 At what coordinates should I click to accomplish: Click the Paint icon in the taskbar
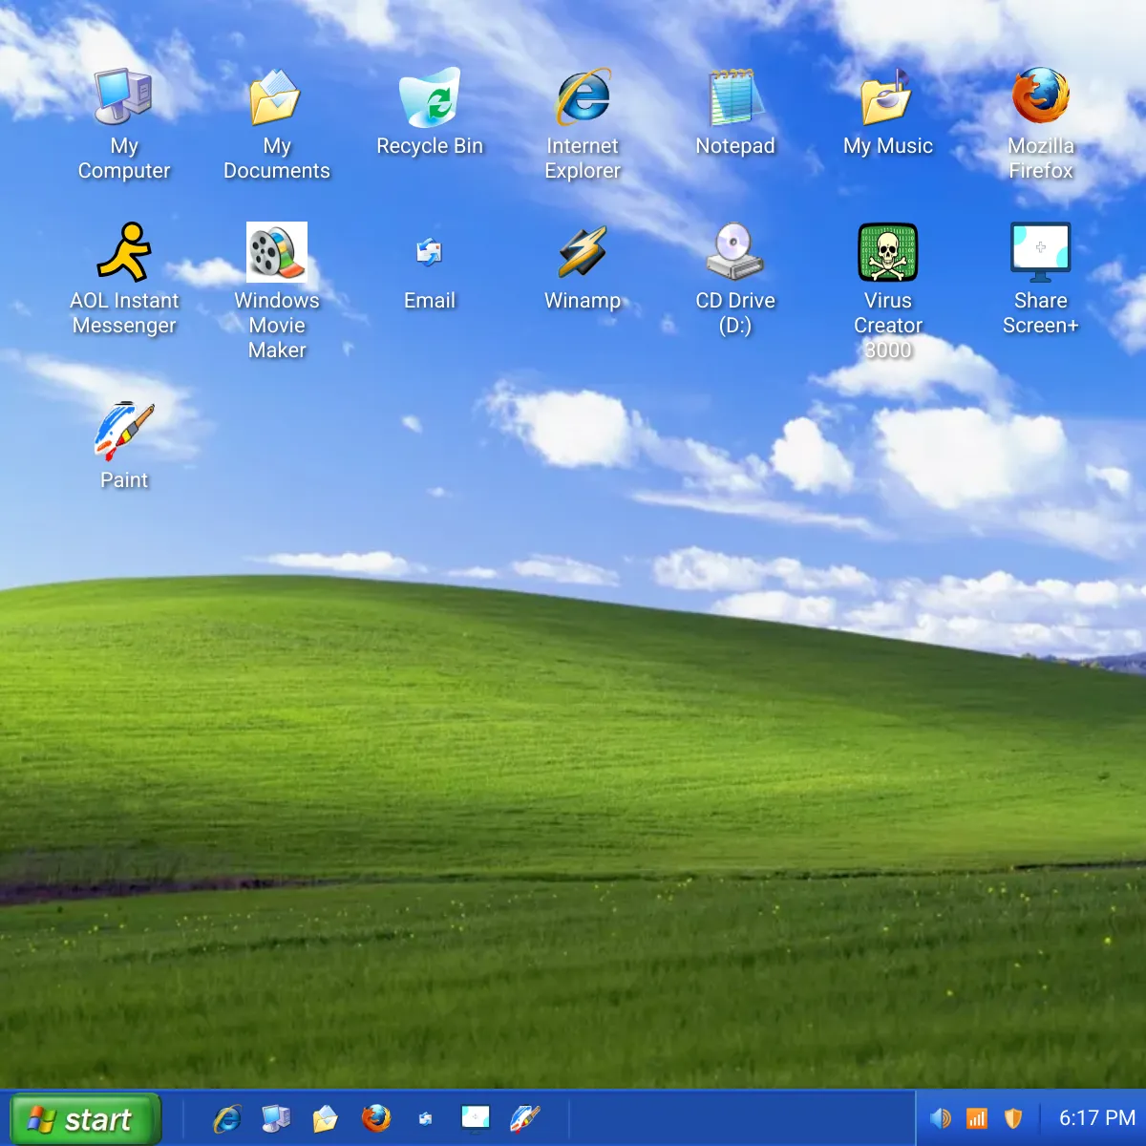(x=525, y=1118)
